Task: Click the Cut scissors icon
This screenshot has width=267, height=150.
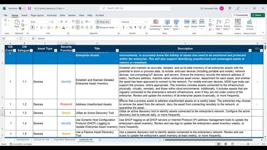Action: (x=23, y=20)
